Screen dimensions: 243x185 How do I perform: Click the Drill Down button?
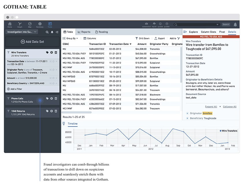pos(142,38)
